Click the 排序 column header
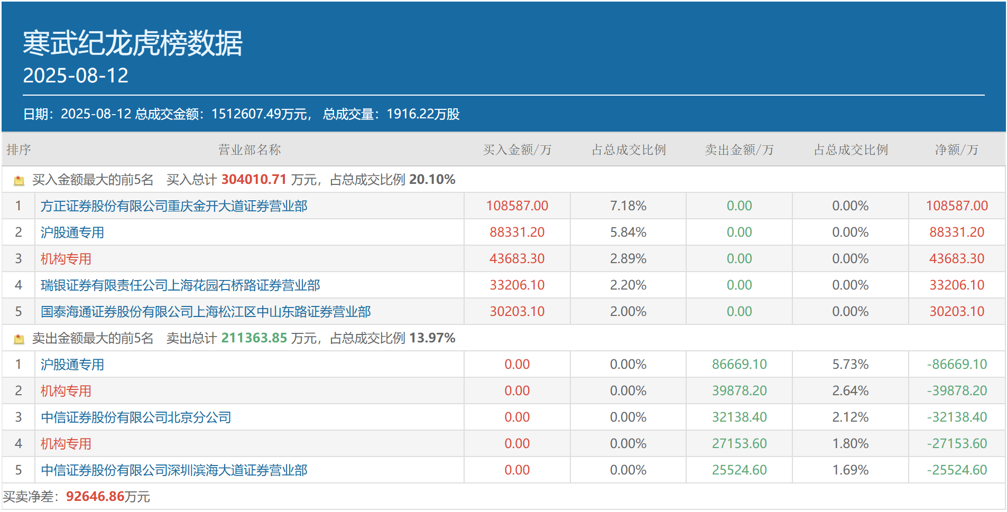1007x512 pixels. 19,150
